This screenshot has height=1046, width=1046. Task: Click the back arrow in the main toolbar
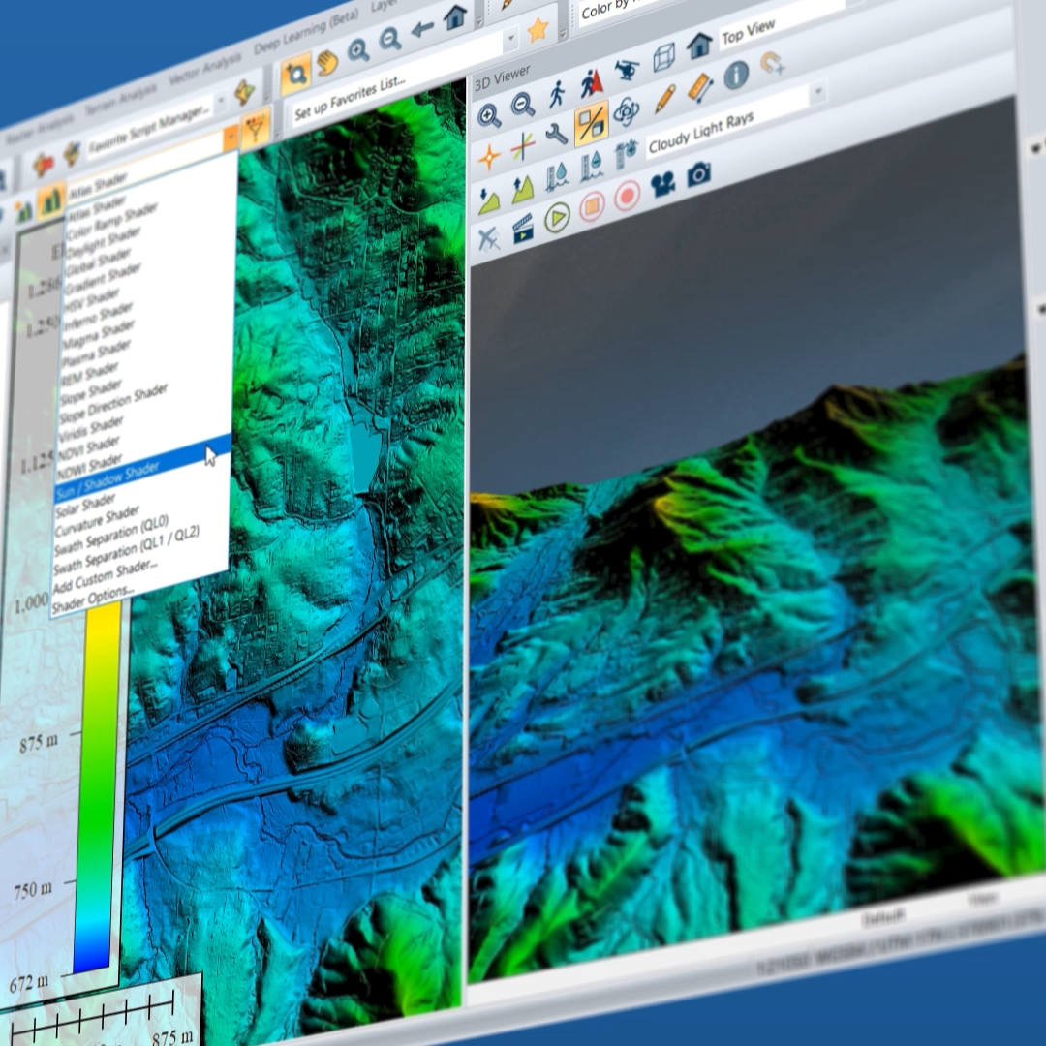[x=422, y=29]
